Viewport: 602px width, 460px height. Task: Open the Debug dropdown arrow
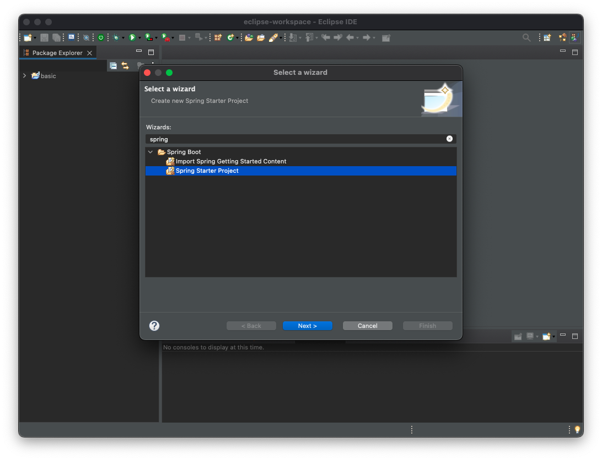pyautogui.click(x=123, y=38)
